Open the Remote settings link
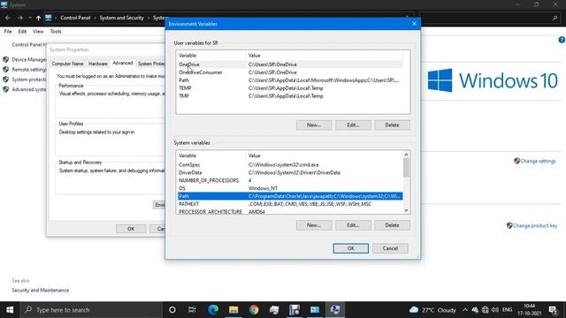 click(x=29, y=70)
